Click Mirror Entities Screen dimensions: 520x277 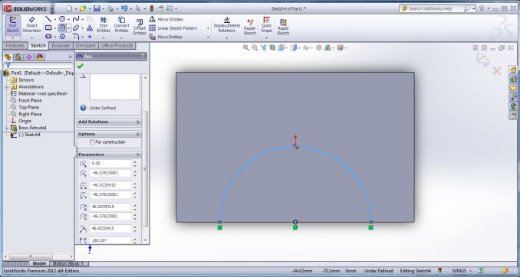tap(166, 20)
